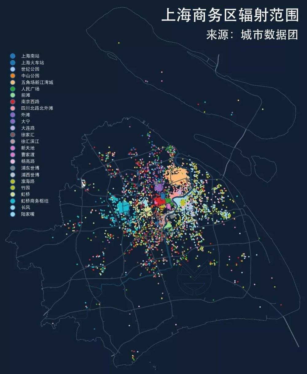
Task: Click the 淮海路 legend label
Action: point(28,181)
